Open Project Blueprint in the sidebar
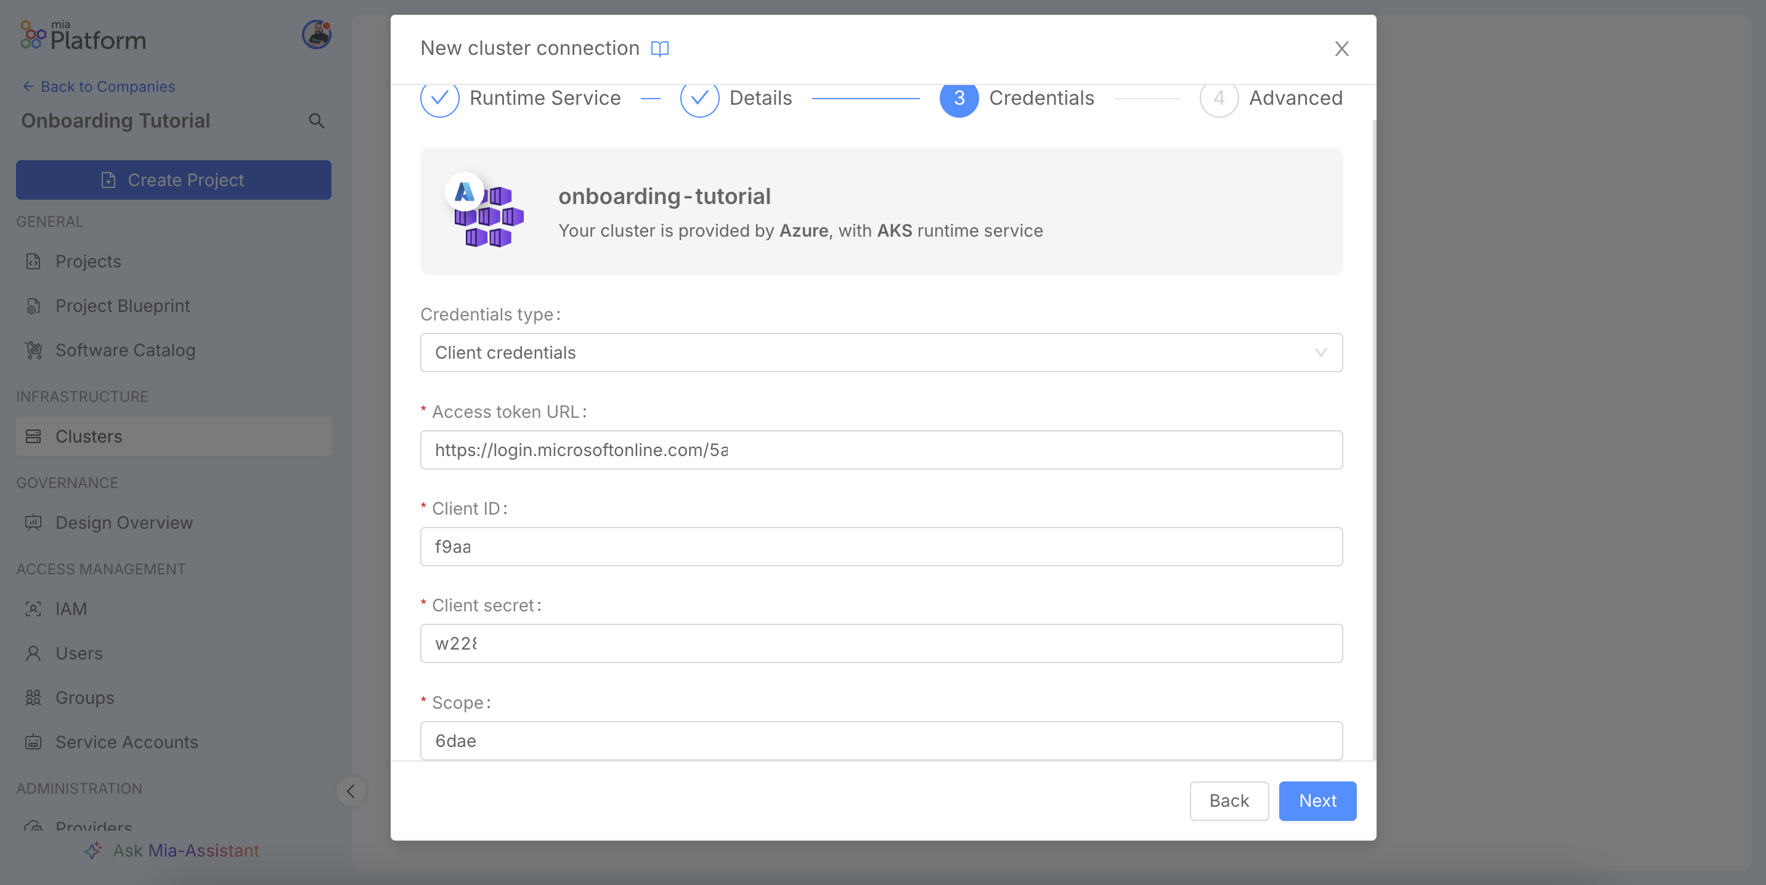Screen dimensions: 1766x885 [173, 306]
